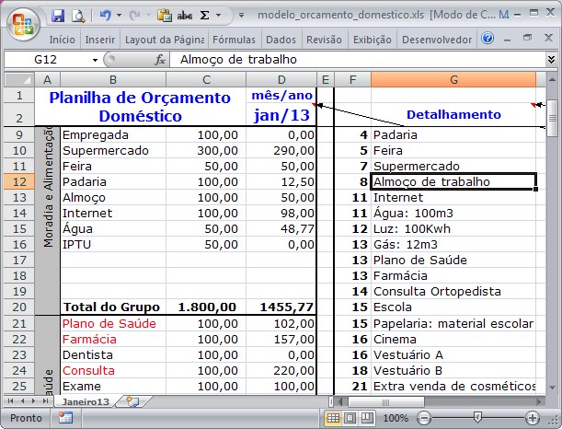Click the zoom slider handle
The image size is (562, 429).
click(x=477, y=417)
